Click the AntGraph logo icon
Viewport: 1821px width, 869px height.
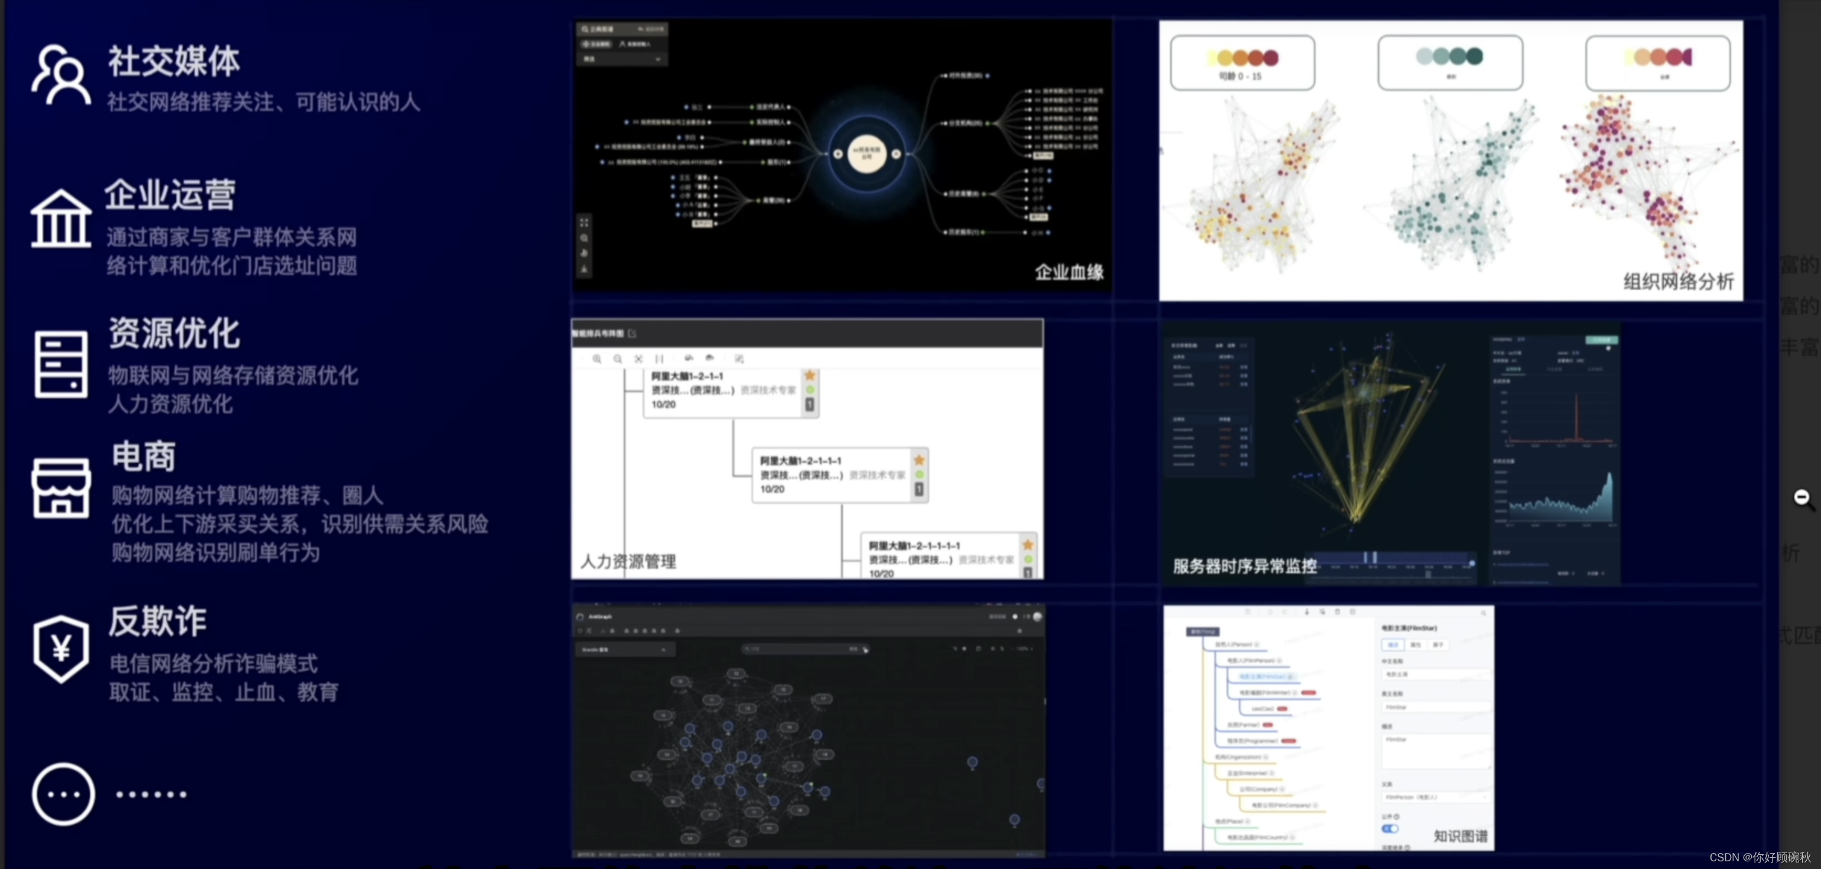tap(581, 617)
